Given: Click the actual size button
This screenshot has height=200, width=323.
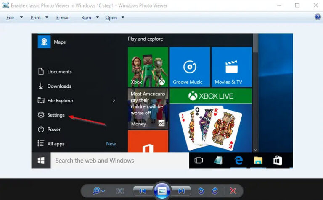Looking at the screenshot, I should (120, 191).
